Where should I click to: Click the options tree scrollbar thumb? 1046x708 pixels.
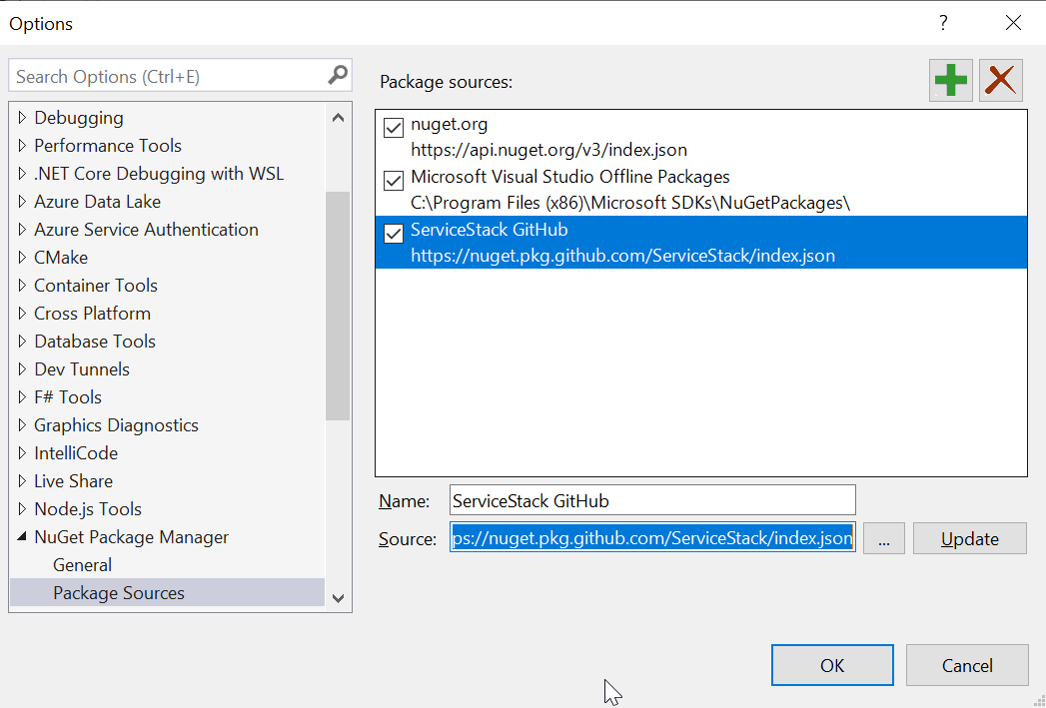point(339,307)
